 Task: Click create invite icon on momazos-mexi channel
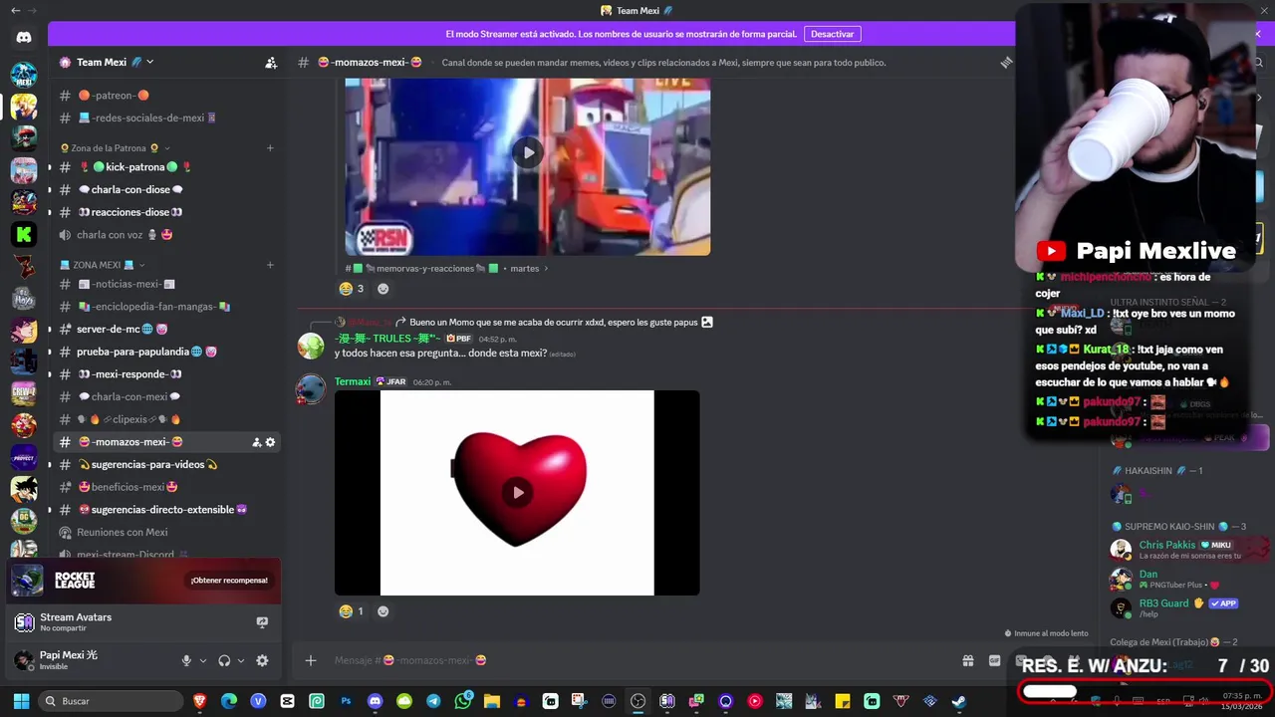[256, 442]
